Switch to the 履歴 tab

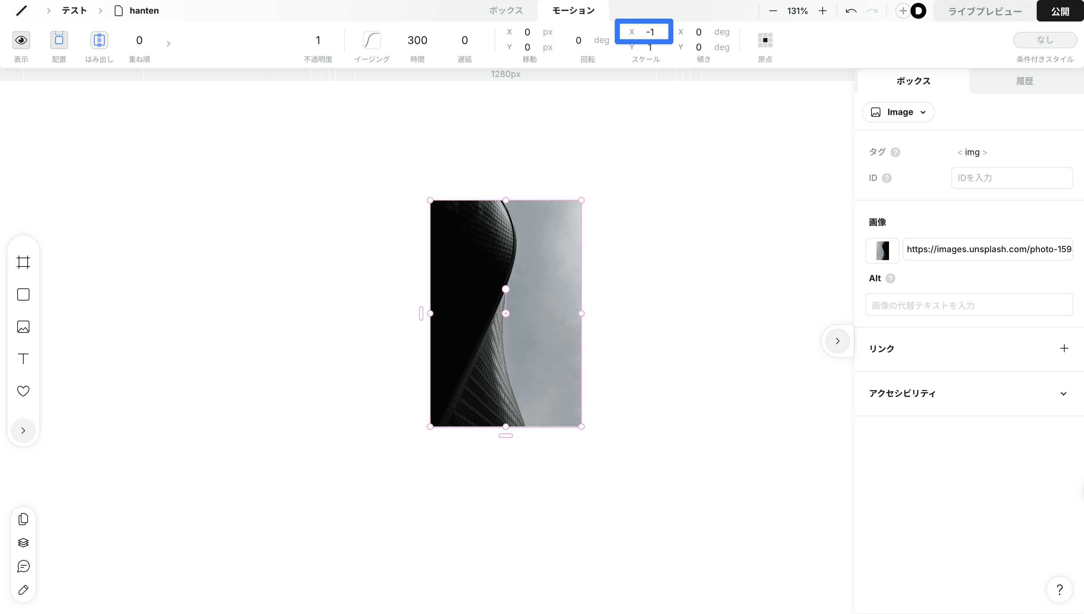1024,81
